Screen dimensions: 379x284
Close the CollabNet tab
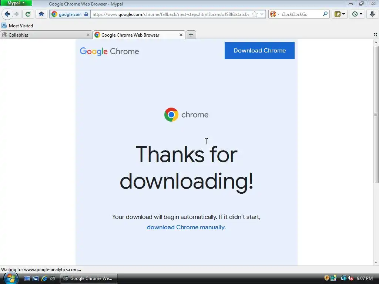pyautogui.click(x=88, y=35)
